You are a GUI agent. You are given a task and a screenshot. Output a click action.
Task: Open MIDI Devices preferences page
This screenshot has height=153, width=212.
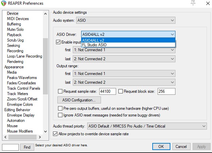(x=18, y=19)
